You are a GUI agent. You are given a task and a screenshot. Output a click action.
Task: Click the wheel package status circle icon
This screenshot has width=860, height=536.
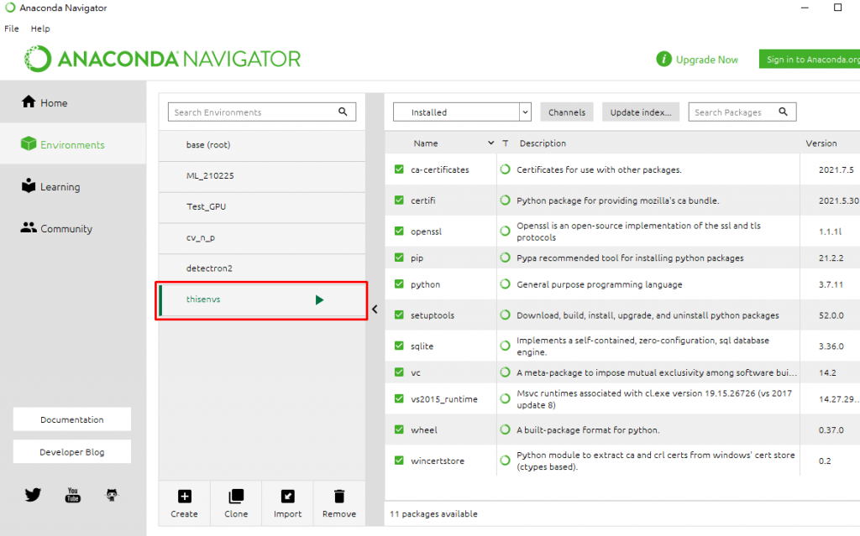(x=505, y=429)
